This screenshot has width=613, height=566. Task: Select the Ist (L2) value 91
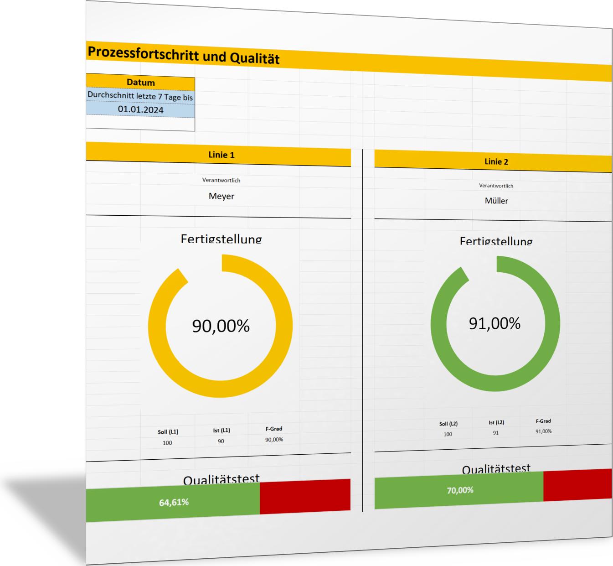(495, 433)
